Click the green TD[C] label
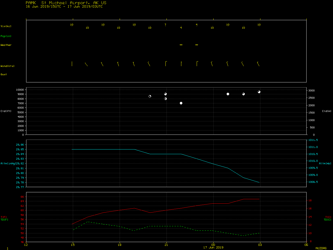The width and height of the screenshot is (333, 250). [x=328, y=220]
